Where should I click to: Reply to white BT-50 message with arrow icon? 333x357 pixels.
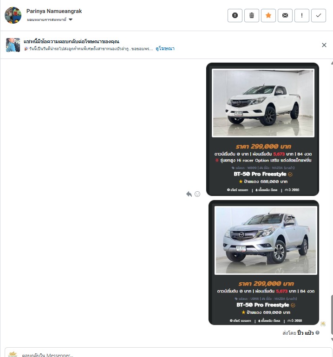189,194
